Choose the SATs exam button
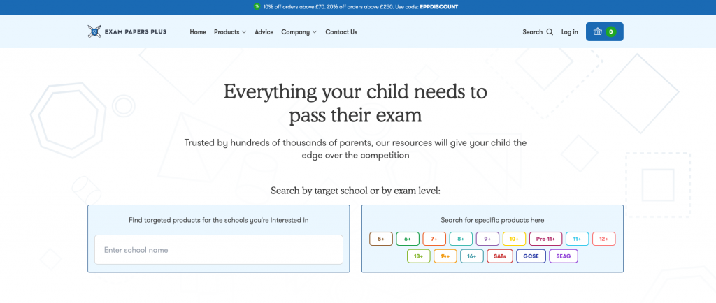The height and width of the screenshot is (303, 716). pyautogui.click(x=500, y=256)
